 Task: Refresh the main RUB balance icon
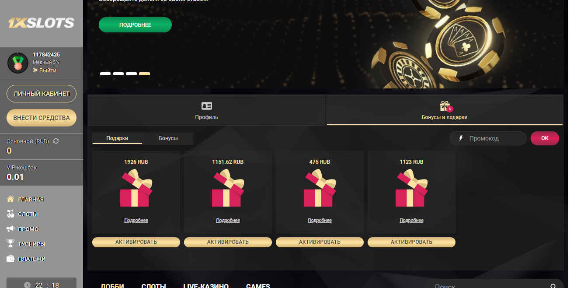click(x=56, y=141)
